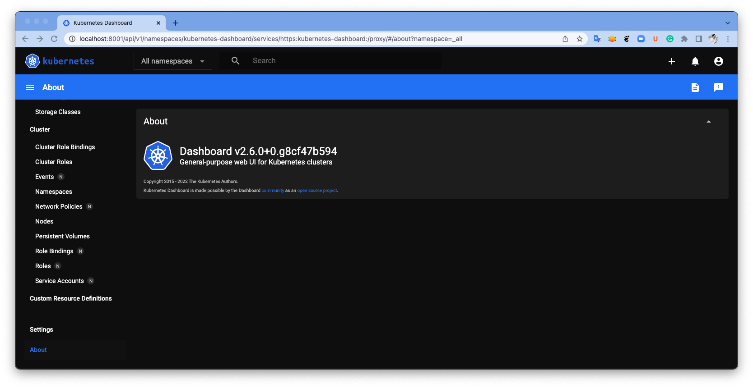Open the Grammarly extension icon
753x388 pixels.
pyautogui.click(x=670, y=39)
